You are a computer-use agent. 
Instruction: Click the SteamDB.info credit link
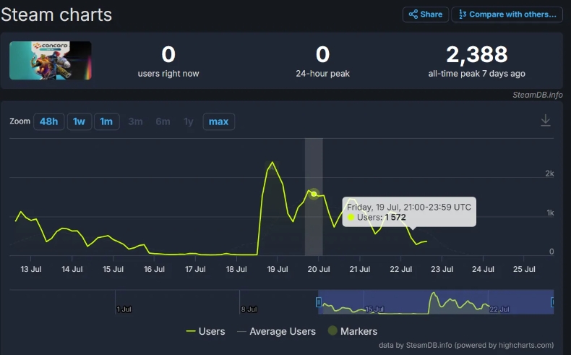(537, 95)
